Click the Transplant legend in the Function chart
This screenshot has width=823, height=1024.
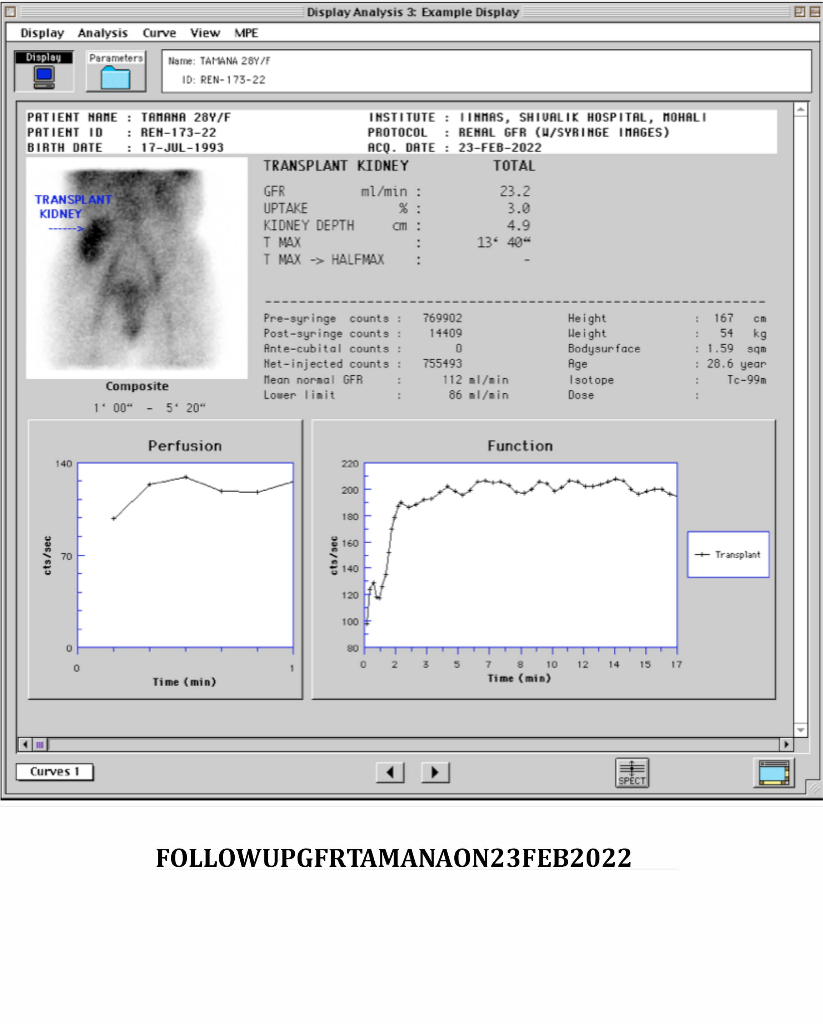point(729,555)
